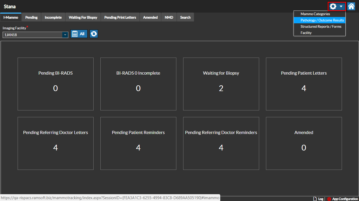Click the arrow beside the settings gear
The width and height of the screenshot is (359, 201).
[341, 6]
